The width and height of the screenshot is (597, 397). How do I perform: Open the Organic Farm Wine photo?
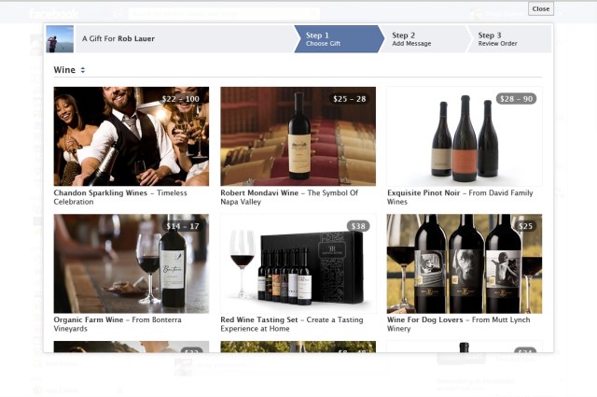coord(132,263)
